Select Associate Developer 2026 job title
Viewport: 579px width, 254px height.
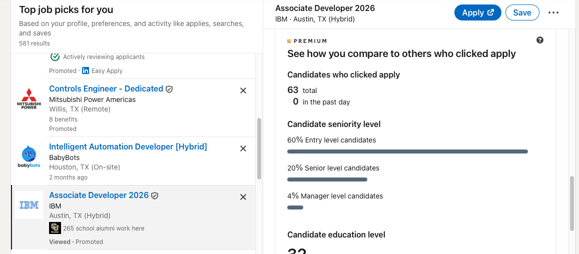(99, 195)
